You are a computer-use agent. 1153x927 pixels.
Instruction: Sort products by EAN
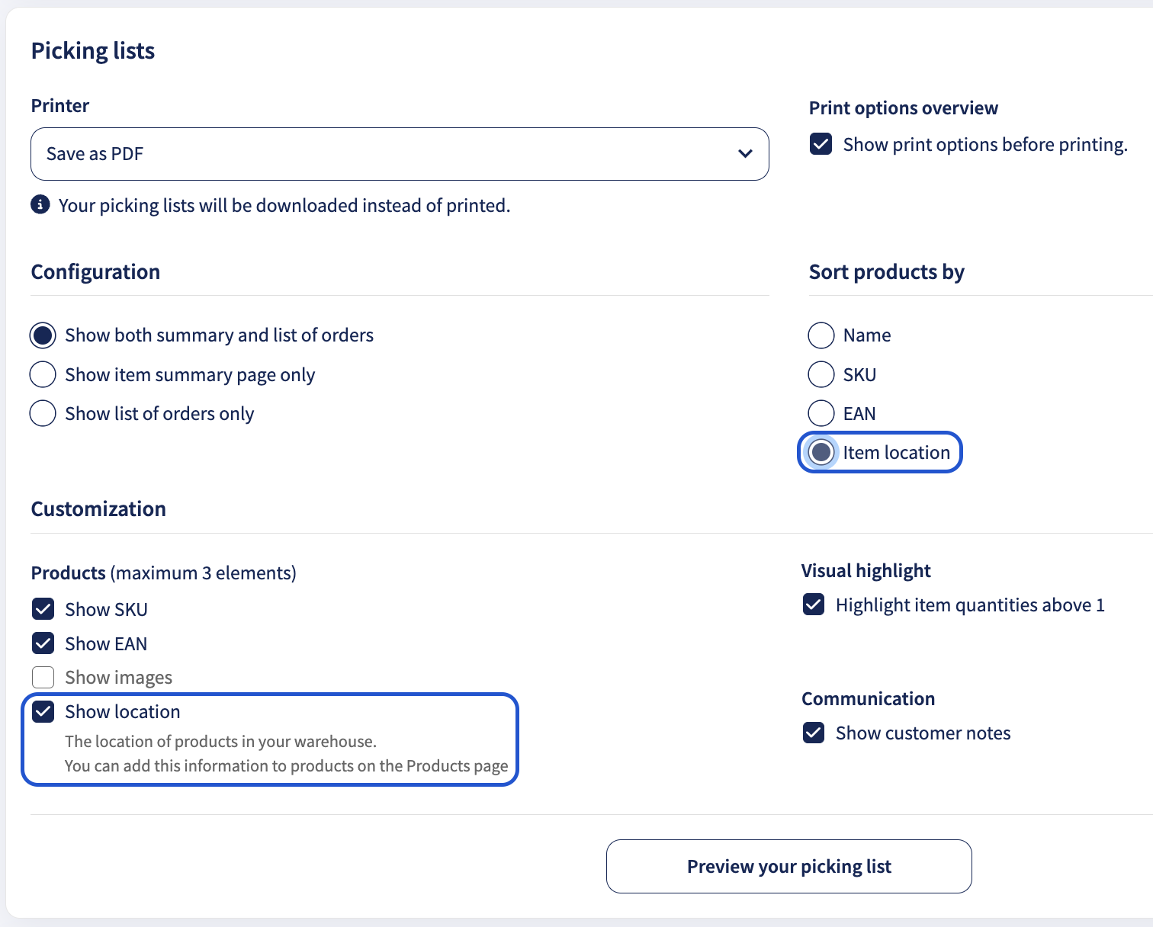[x=821, y=413]
